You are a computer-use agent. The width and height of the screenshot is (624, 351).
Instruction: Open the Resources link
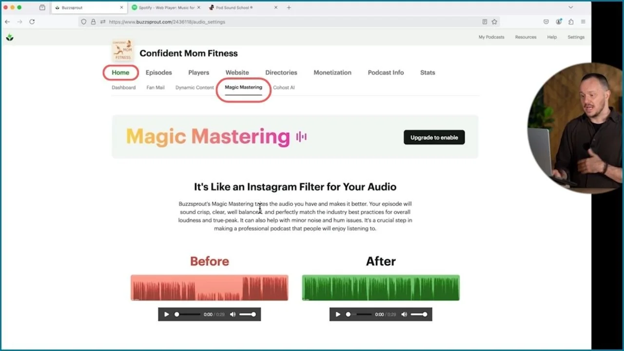[x=526, y=37]
